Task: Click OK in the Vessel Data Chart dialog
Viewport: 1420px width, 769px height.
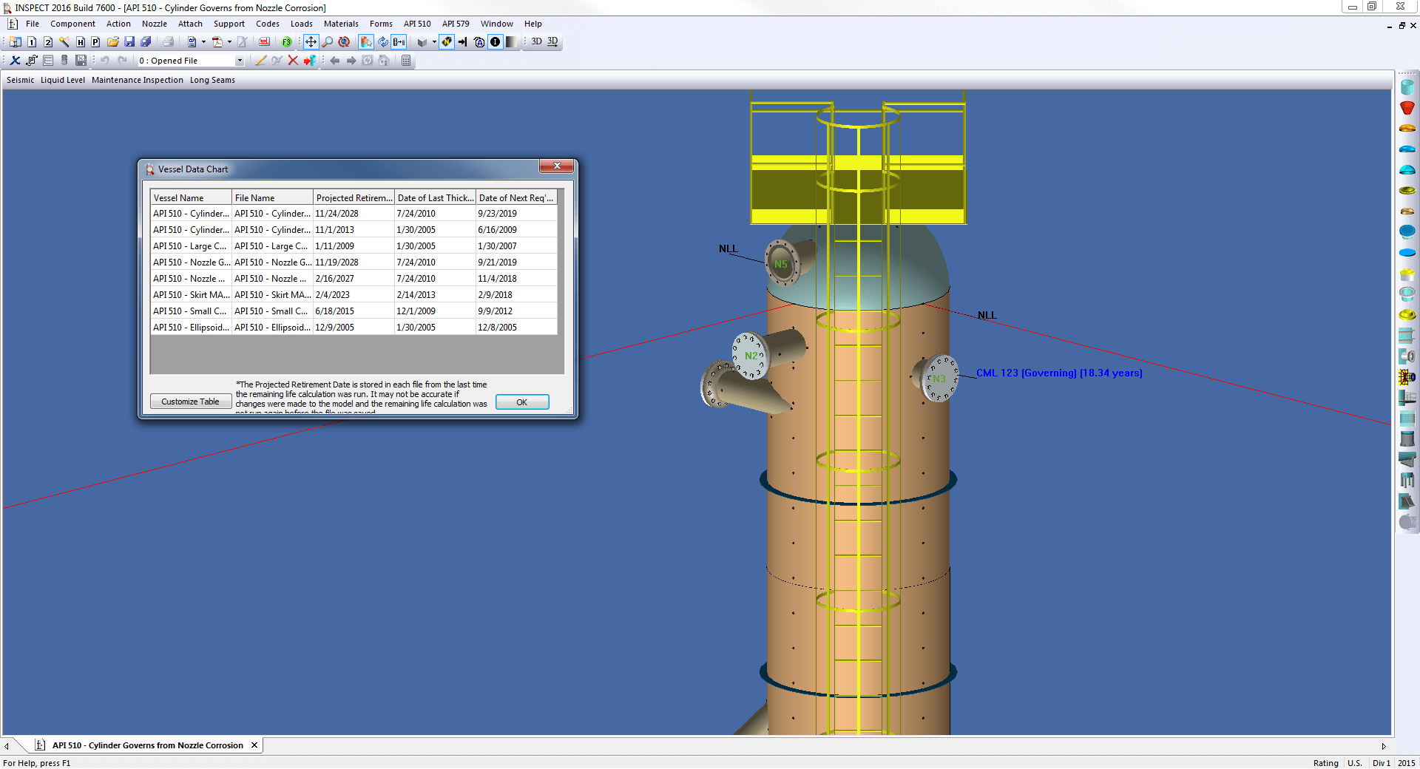Action: pos(522,402)
